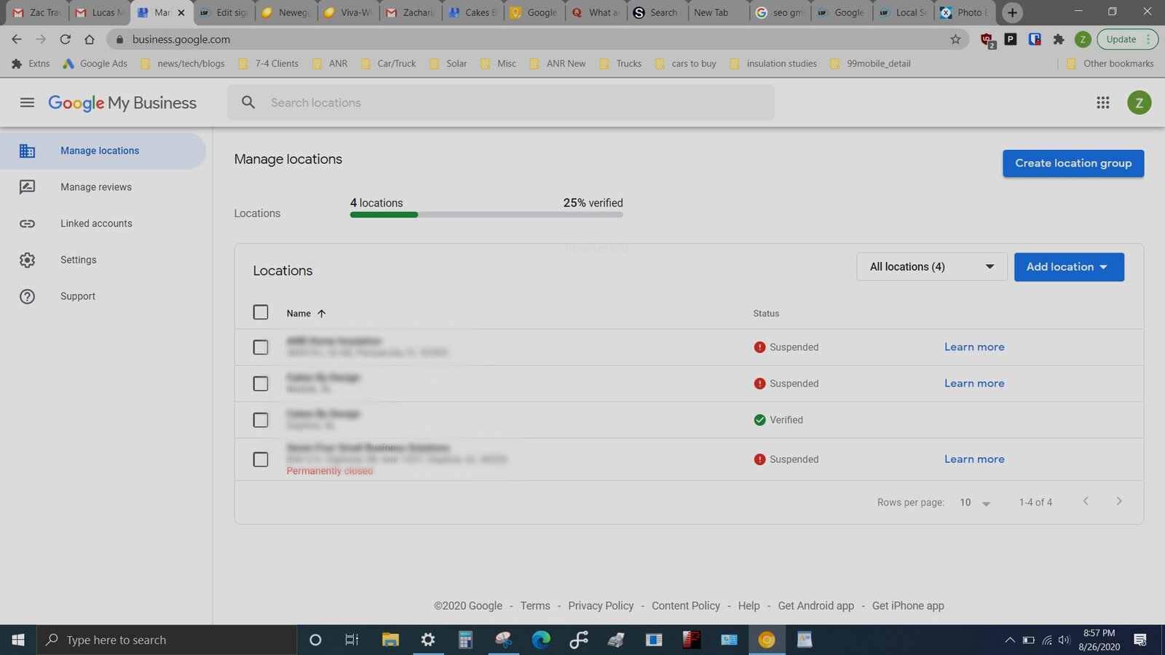Switch to the Cakes browser tab
1165x655 pixels.
pyautogui.click(x=473, y=12)
